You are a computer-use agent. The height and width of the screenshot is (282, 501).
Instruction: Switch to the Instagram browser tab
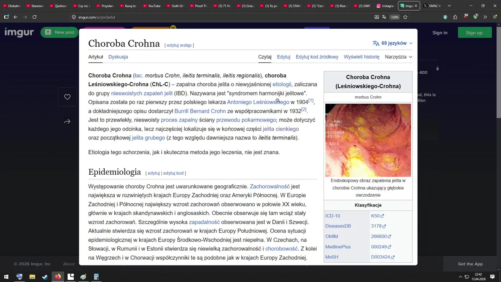[x=385, y=6]
